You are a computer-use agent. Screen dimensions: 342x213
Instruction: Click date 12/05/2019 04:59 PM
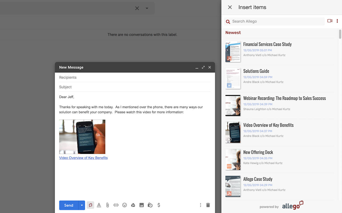pyautogui.click(x=258, y=77)
